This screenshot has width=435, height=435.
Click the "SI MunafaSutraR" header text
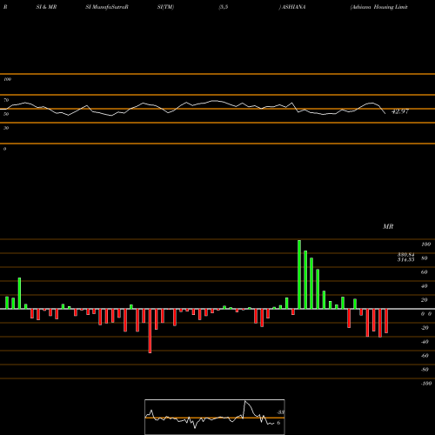107,7
